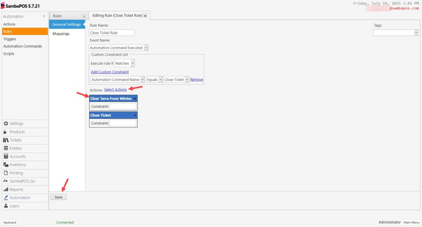This screenshot has width=422, height=227.
Task: Open the Products navigation item
Action: click(x=25, y=132)
